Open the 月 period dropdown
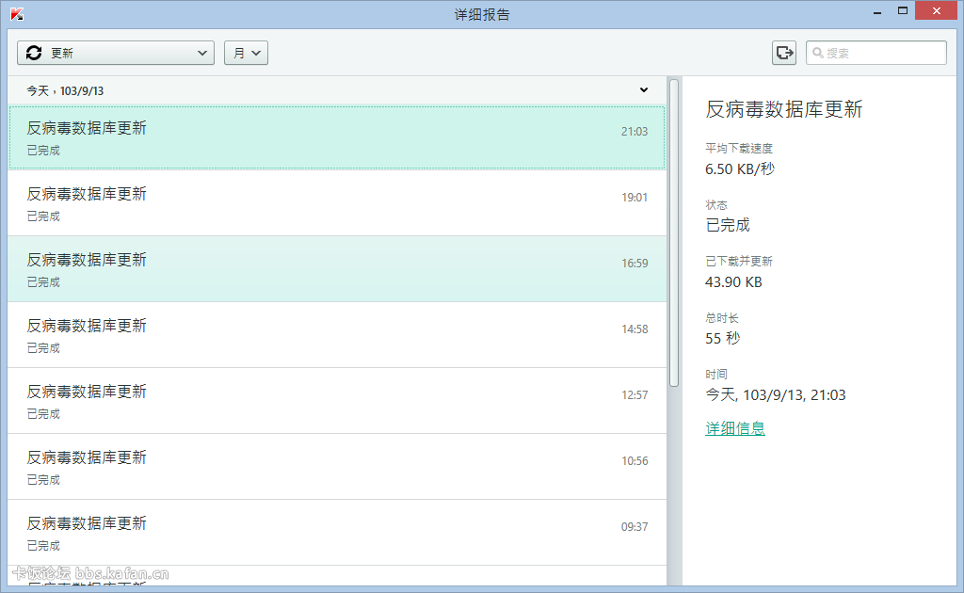 pos(246,53)
